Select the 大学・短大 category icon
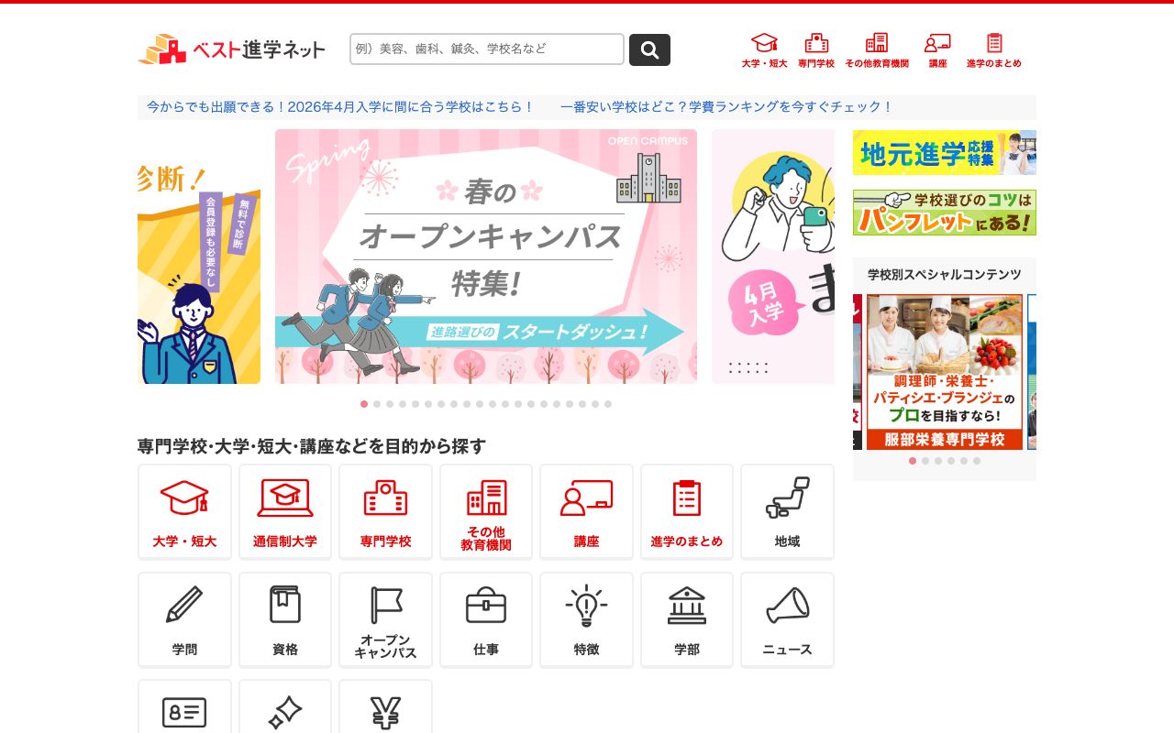The height and width of the screenshot is (733, 1174). point(184,511)
